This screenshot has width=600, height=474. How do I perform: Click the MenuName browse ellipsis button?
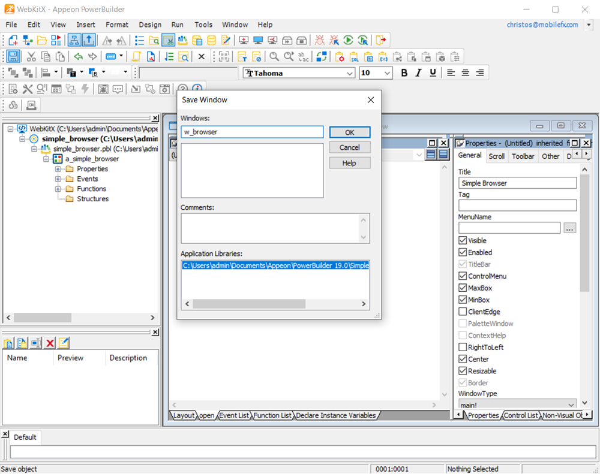coord(570,228)
